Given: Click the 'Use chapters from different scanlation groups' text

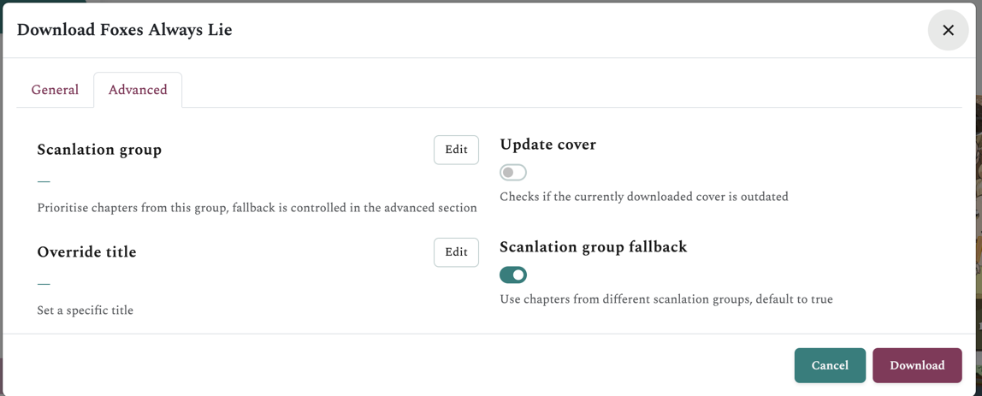Looking at the screenshot, I should pos(666,299).
